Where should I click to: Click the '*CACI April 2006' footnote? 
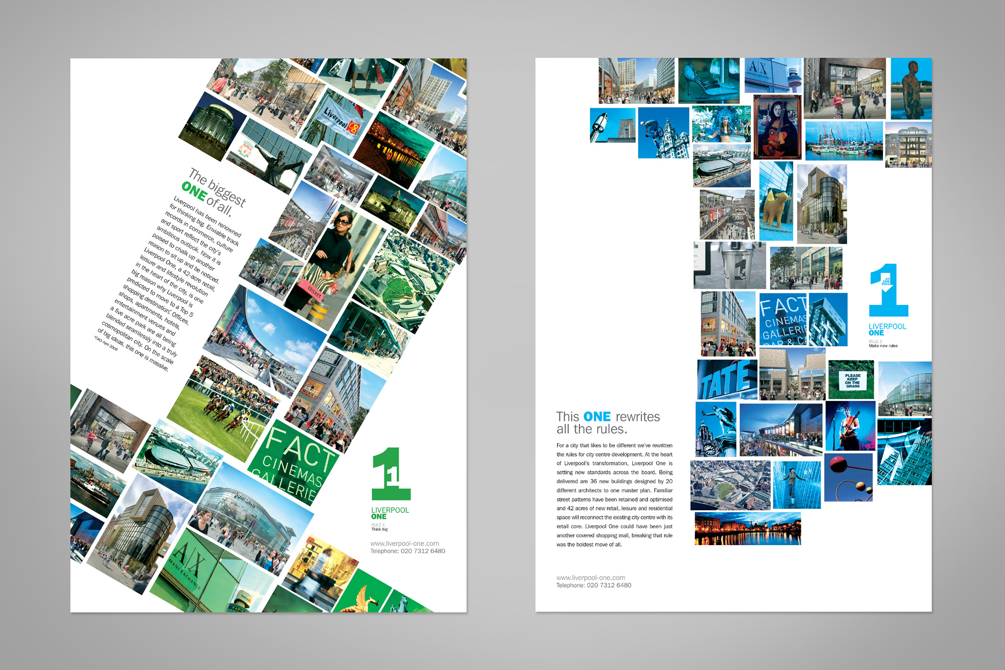tap(106, 343)
